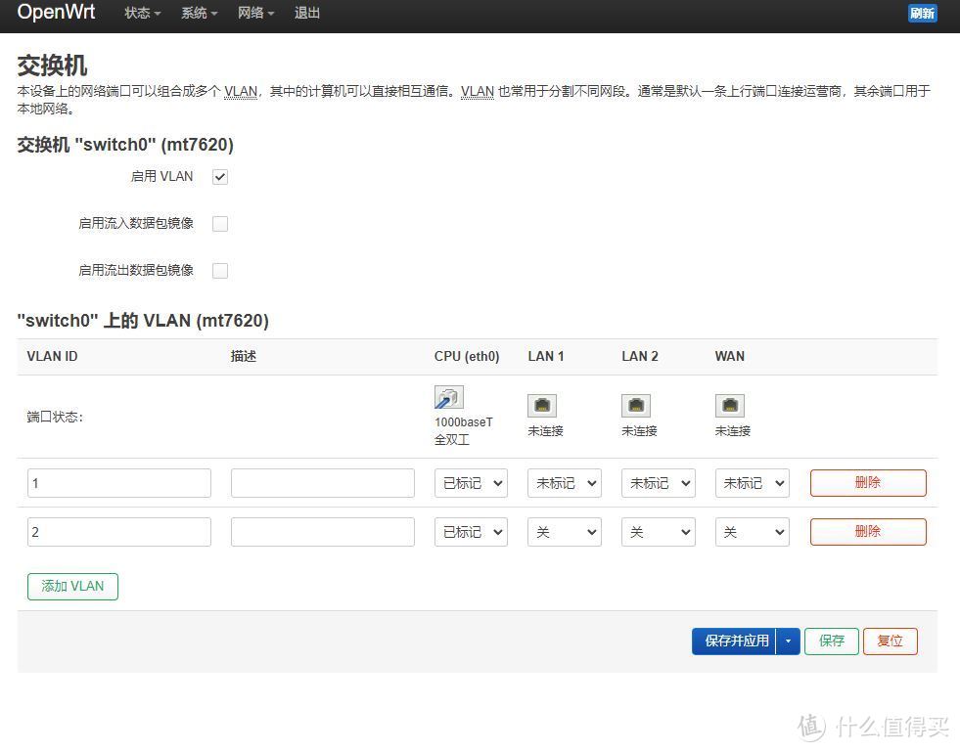Click the LAN 2 port connection icon

(x=635, y=403)
